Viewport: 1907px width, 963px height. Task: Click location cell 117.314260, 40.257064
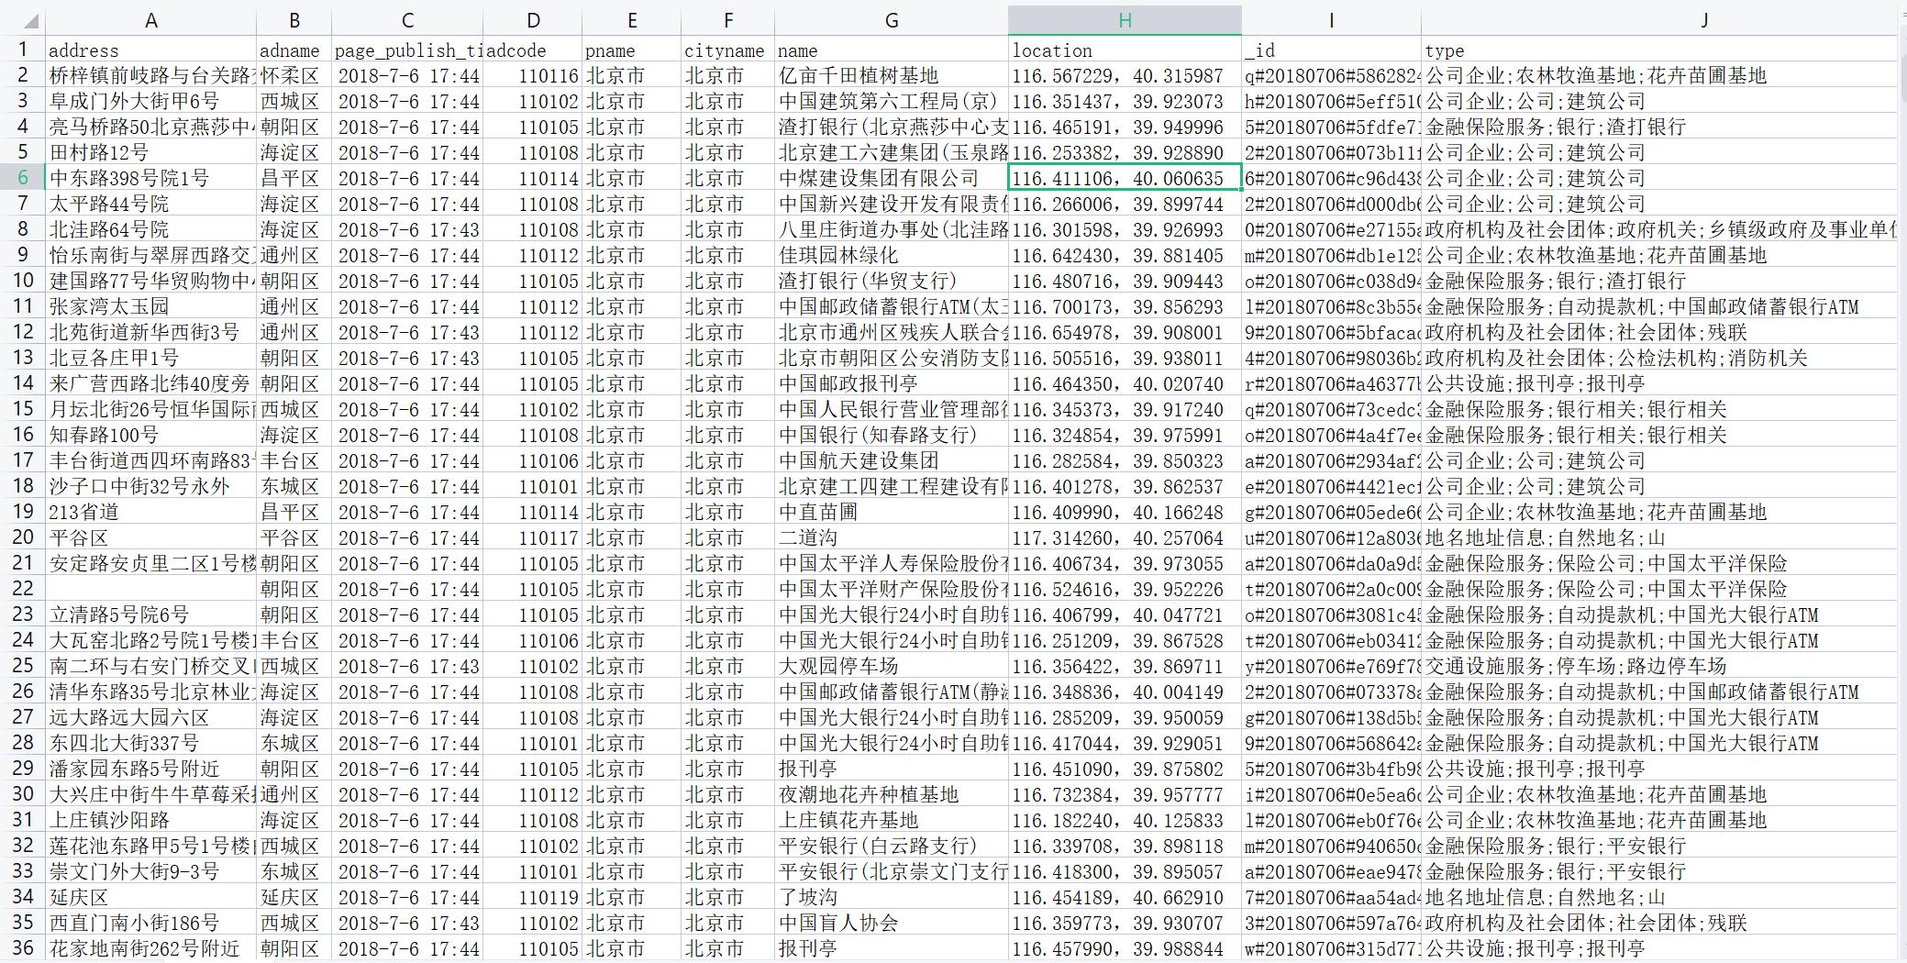pos(1125,537)
